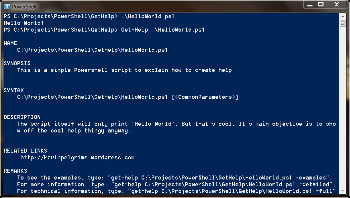Click the DESCRIPTION heading

tap(22, 117)
